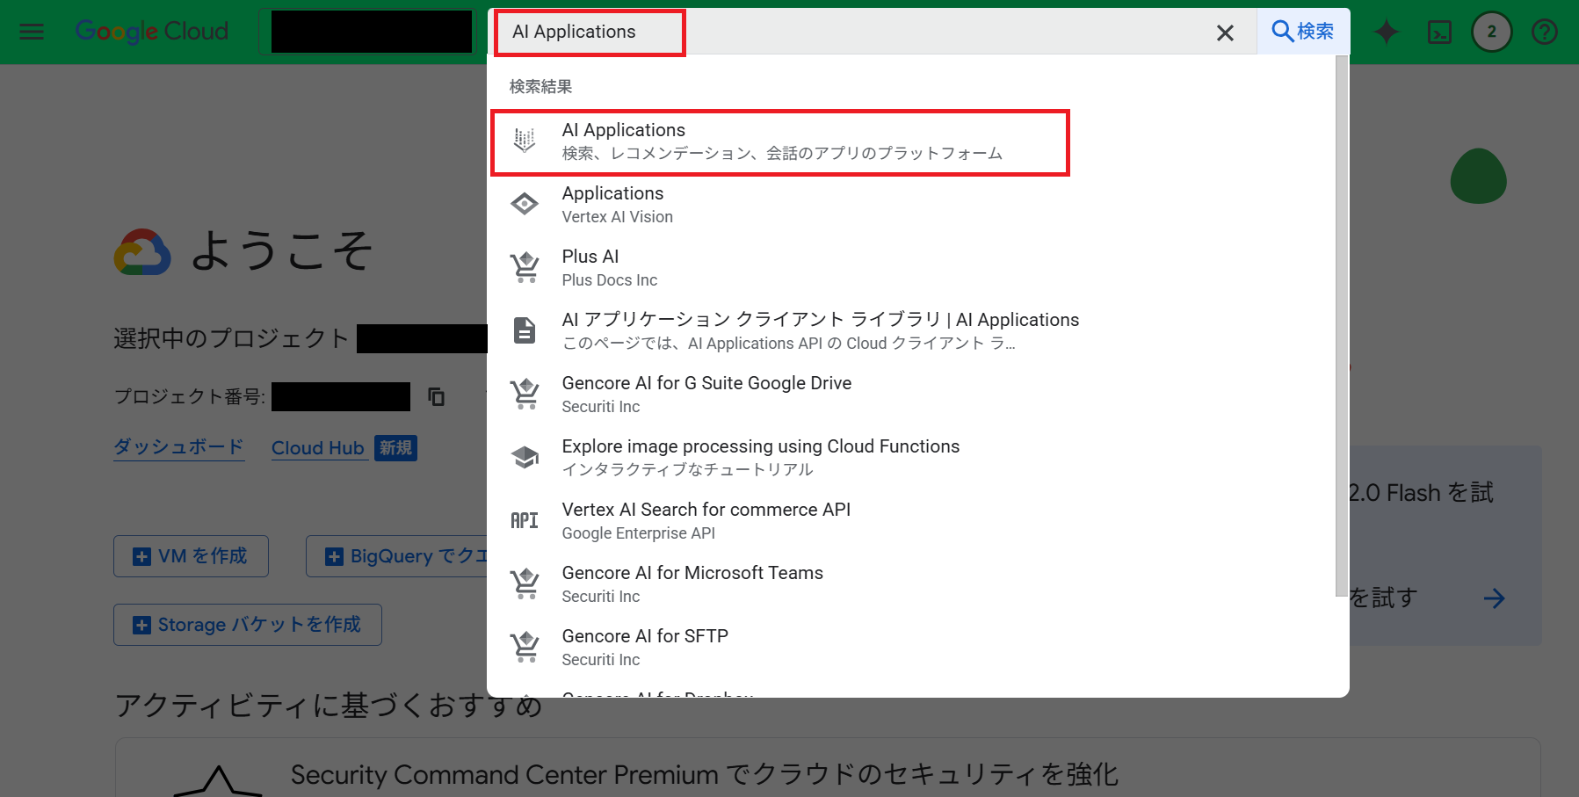This screenshot has height=797, width=1579.
Task: Click the VM を作成 button
Action: 191,556
